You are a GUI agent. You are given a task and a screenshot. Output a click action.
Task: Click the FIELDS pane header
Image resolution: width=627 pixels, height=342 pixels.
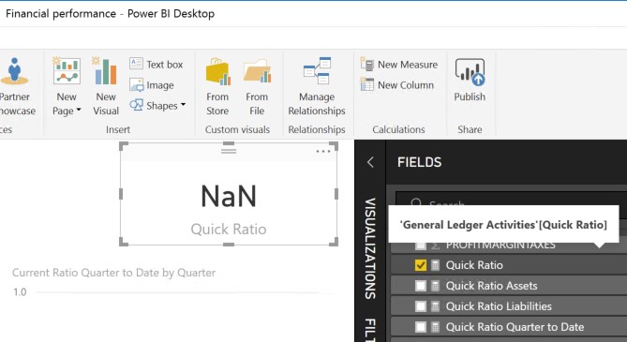point(420,162)
